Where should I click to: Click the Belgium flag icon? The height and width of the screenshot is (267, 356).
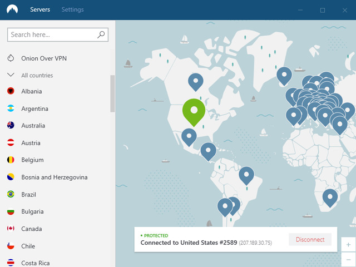point(11,160)
